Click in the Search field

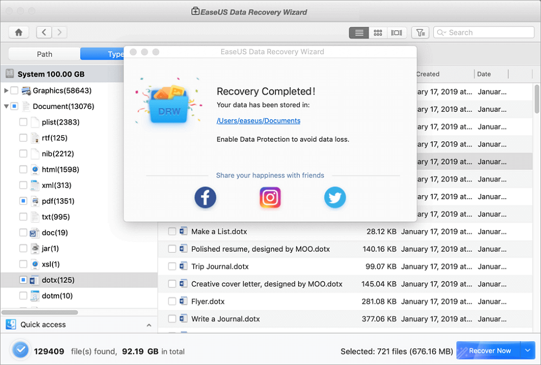pos(487,32)
